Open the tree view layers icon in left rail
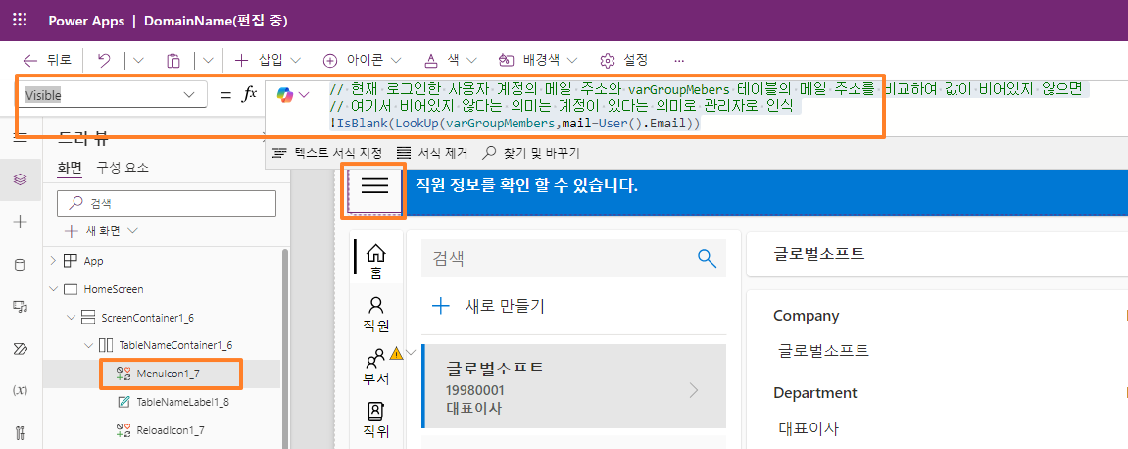1128x449 pixels. tap(21, 179)
